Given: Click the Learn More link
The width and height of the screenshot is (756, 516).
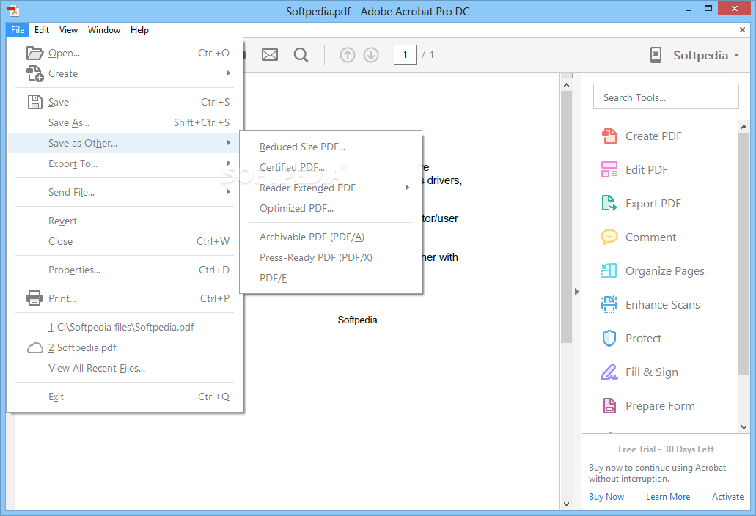Looking at the screenshot, I should (668, 497).
